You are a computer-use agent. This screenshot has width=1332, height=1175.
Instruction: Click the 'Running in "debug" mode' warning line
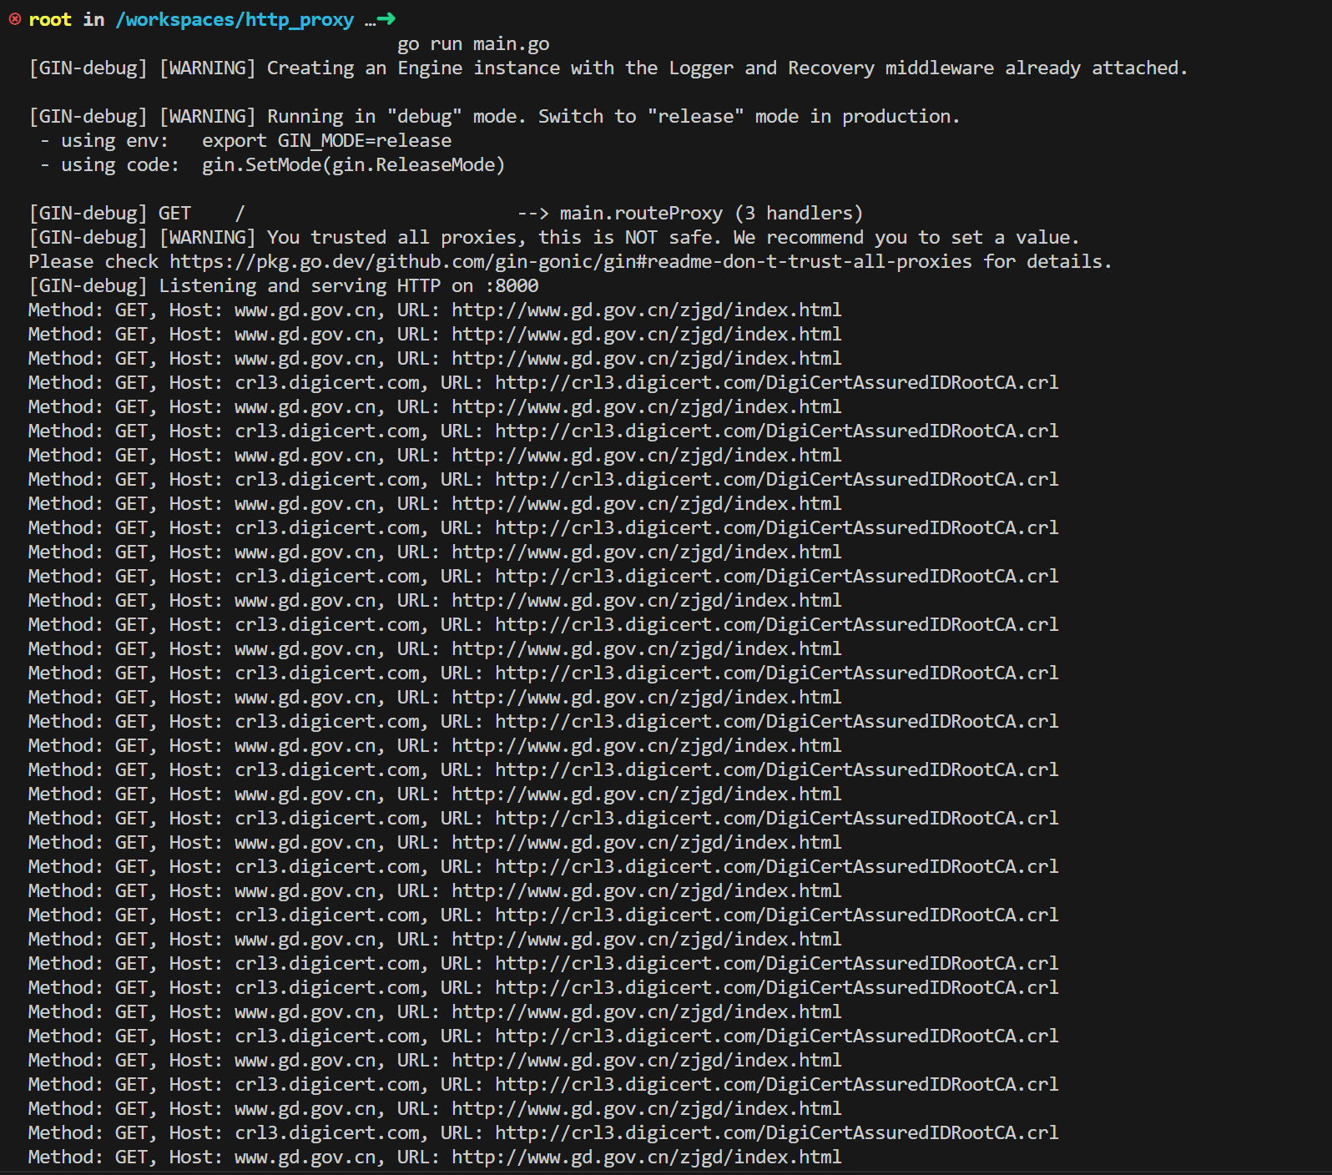494,117
